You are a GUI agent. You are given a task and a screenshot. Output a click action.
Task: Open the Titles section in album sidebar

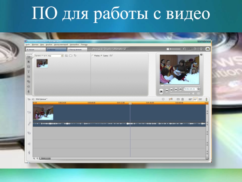tap(29, 72)
